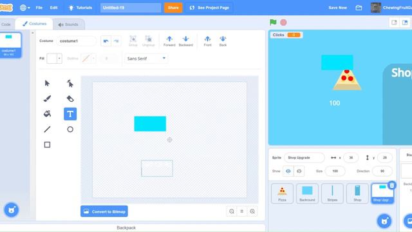This screenshot has width=412, height=232.
Task: Open the Outline color dropdown
Action: point(93,59)
